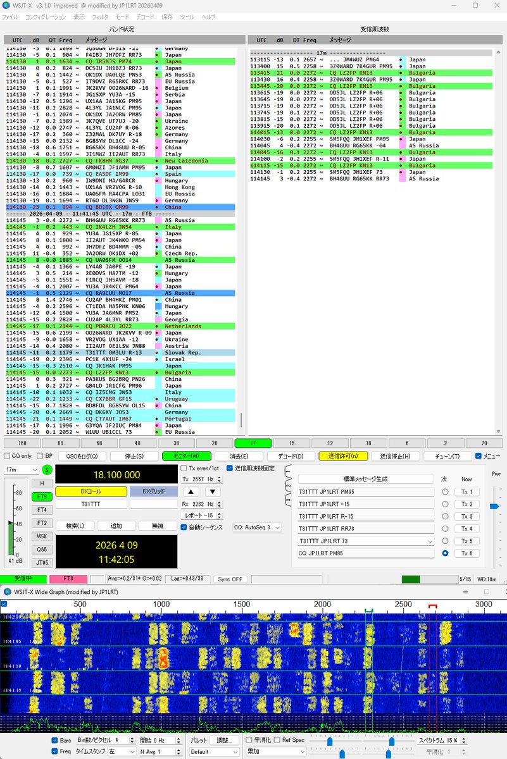The image size is (507, 759).
Task: Click the CQ JP1LRT PM95 message field
Action: 366,553
